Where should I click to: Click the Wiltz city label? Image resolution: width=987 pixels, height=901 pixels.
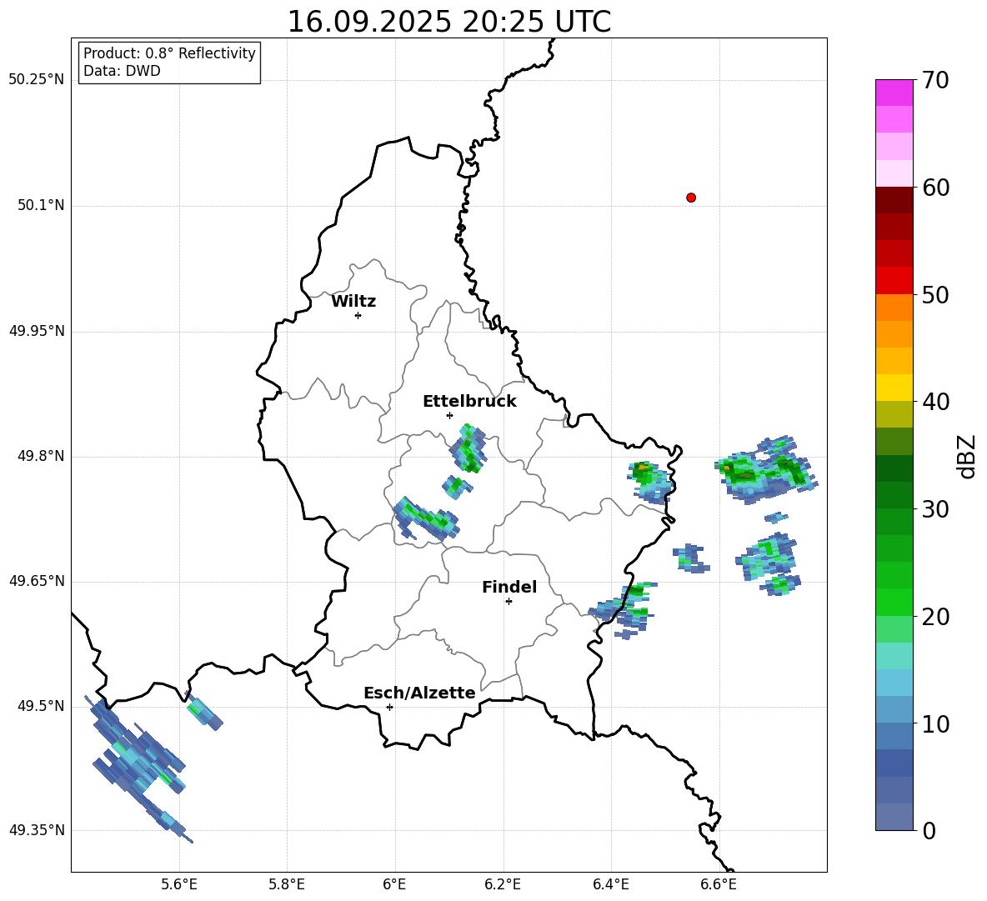[x=353, y=302]
